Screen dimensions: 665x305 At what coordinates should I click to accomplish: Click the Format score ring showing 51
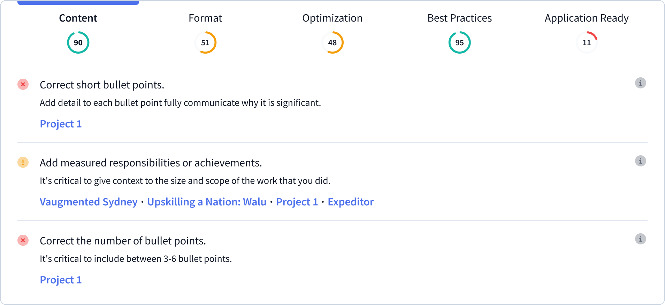(x=205, y=42)
